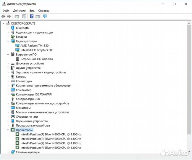Click the Процессоры CPU icon
The width and height of the screenshot is (192, 160).
(x=13, y=130)
